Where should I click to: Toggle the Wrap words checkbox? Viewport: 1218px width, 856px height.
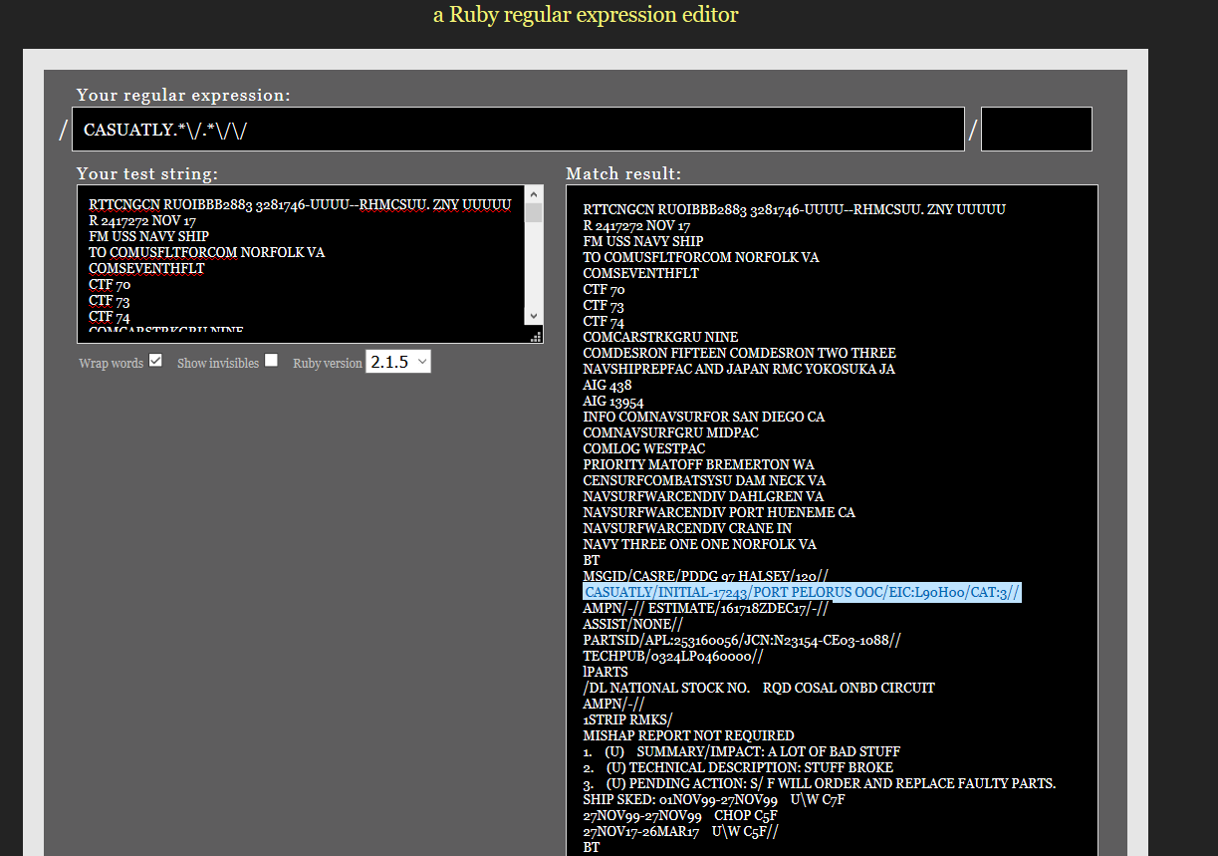(155, 361)
